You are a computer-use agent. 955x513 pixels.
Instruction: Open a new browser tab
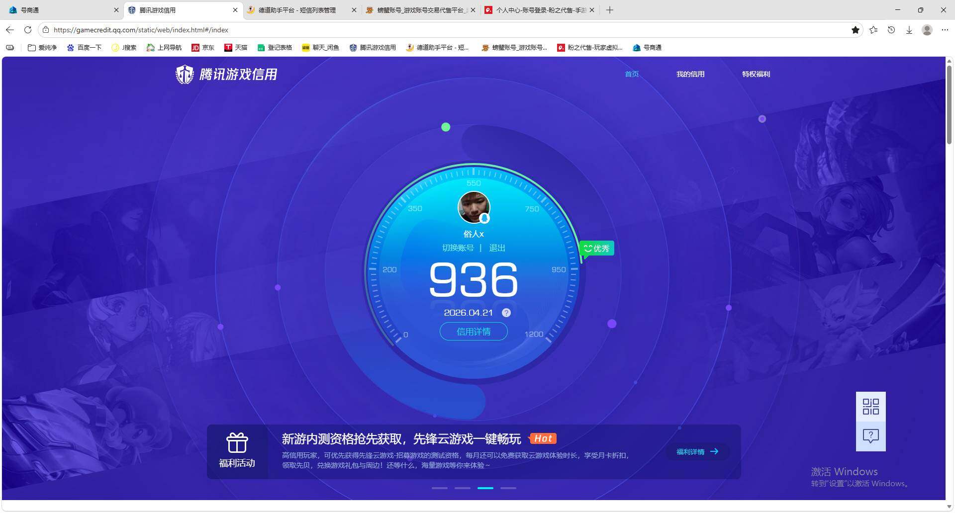tap(610, 10)
